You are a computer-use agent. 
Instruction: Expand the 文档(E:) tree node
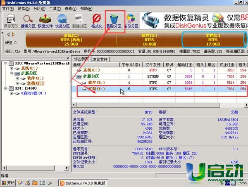17,83
